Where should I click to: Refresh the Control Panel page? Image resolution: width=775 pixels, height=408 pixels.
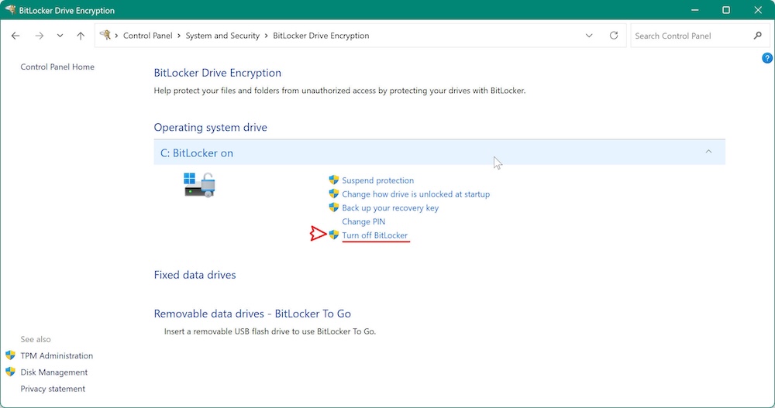click(x=613, y=36)
